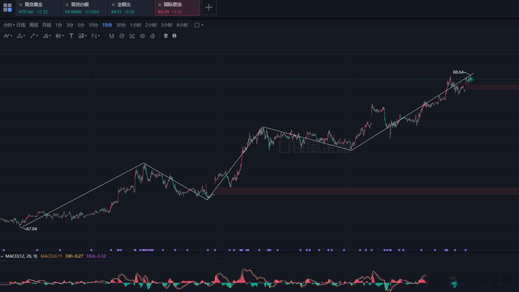Screen dimensions: 519x292
Task: Add a new symbol tab with plus
Action: 209,7
